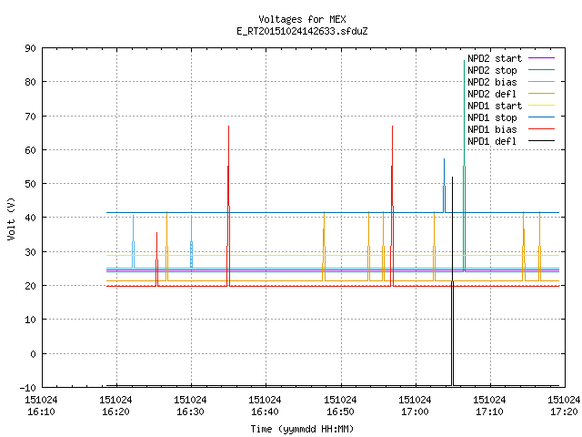
Task: Select the 'NPD1 stop' legend label
Action: 492,117
